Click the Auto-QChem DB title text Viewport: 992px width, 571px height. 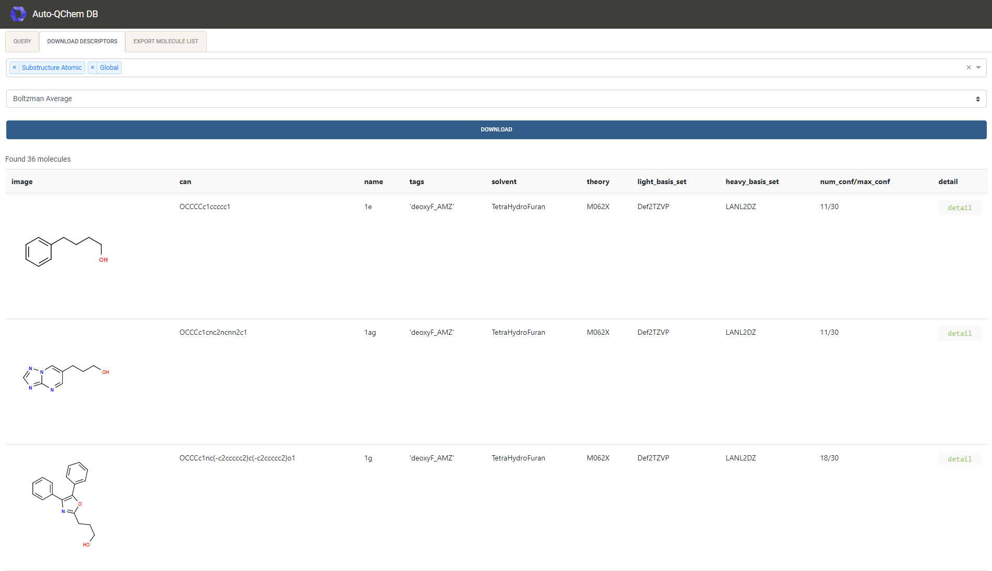[65, 14]
